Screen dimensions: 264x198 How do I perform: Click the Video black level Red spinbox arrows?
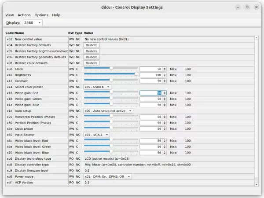point(165,141)
